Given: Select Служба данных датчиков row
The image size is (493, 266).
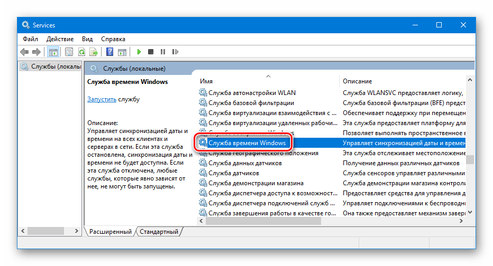Looking at the screenshot, I should pos(332,163).
